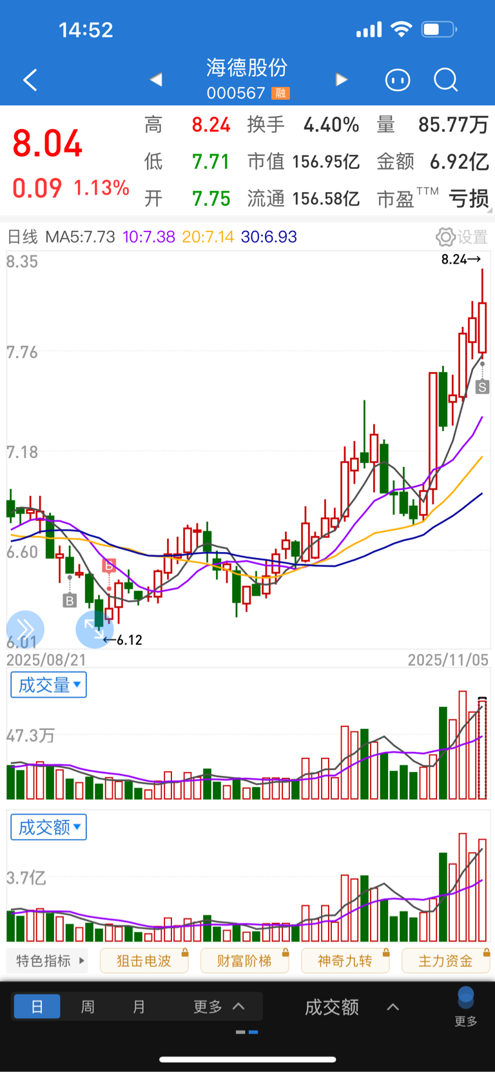This screenshot has width=495, height=1072.
Task: Tap the stock code 000567
Action: pyautogui.click(x=236, y=94)
